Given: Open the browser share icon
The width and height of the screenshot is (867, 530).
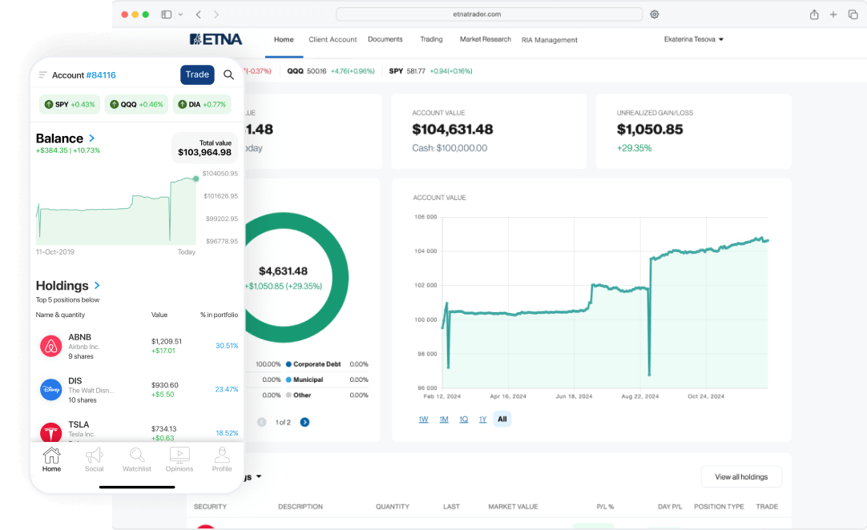Looking at the screenshot, I should [814, 14].
